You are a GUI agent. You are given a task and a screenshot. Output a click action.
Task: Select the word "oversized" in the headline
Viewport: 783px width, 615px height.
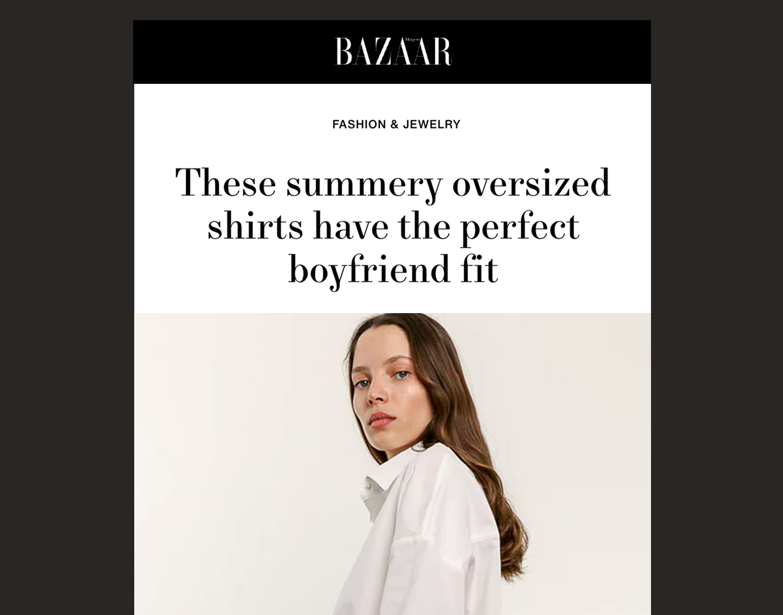click(531, 182)
